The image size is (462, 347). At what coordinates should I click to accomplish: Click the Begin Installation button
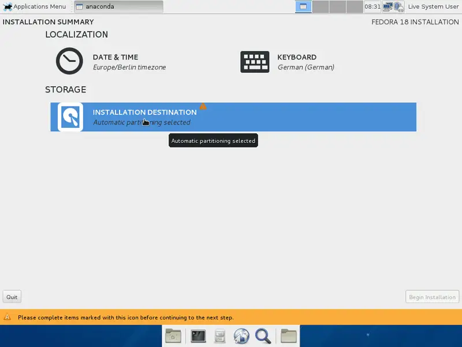coord(432,297)
